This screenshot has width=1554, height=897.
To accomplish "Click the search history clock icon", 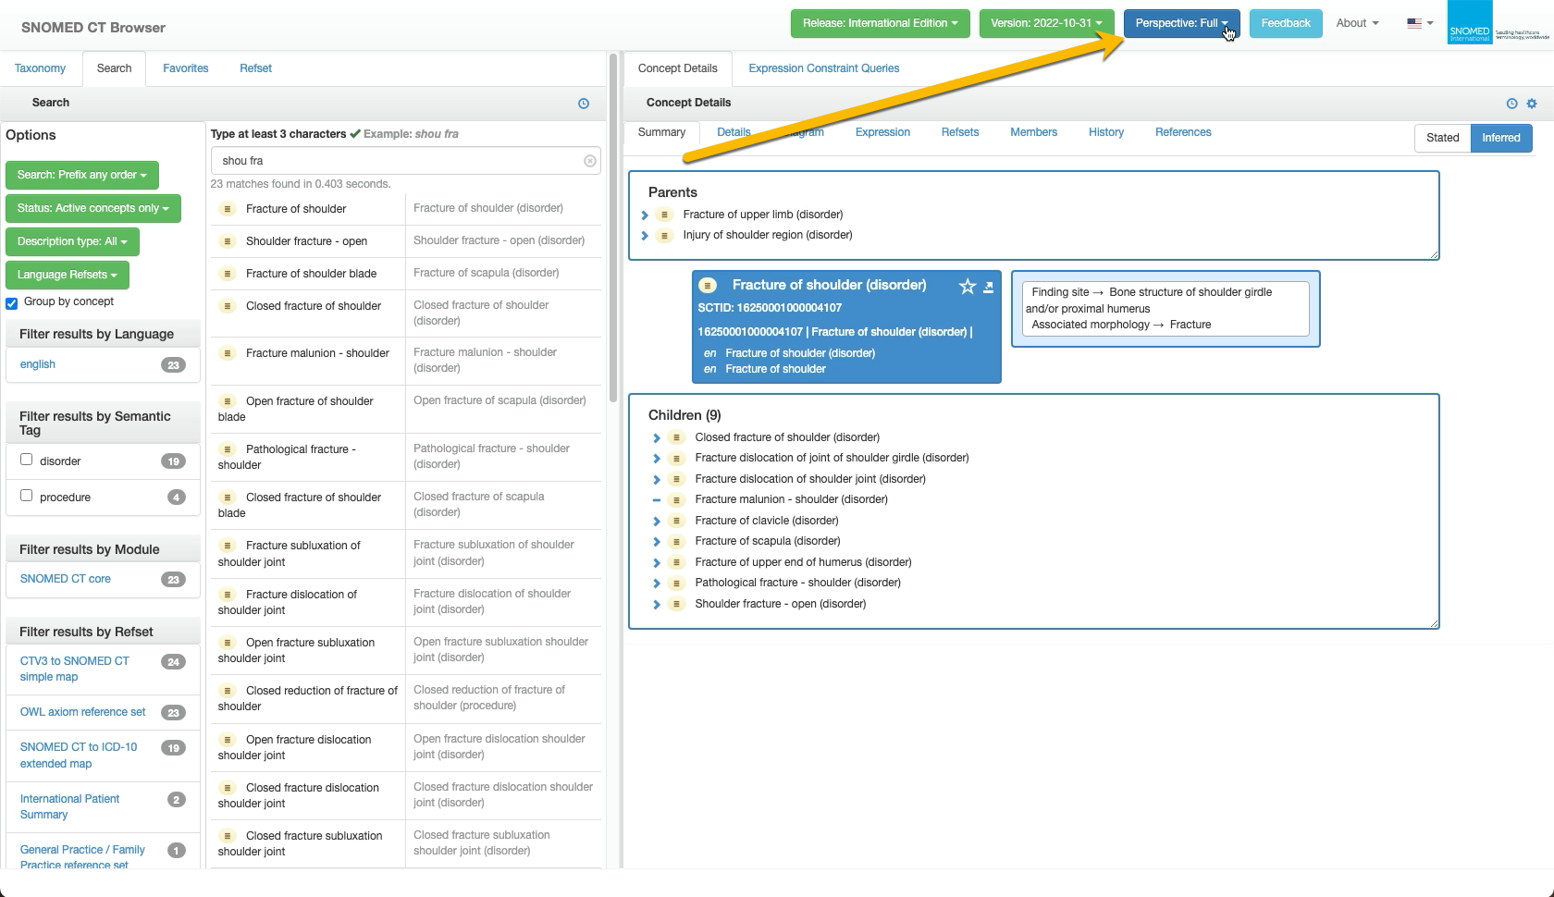I will (x=584, y=104).
